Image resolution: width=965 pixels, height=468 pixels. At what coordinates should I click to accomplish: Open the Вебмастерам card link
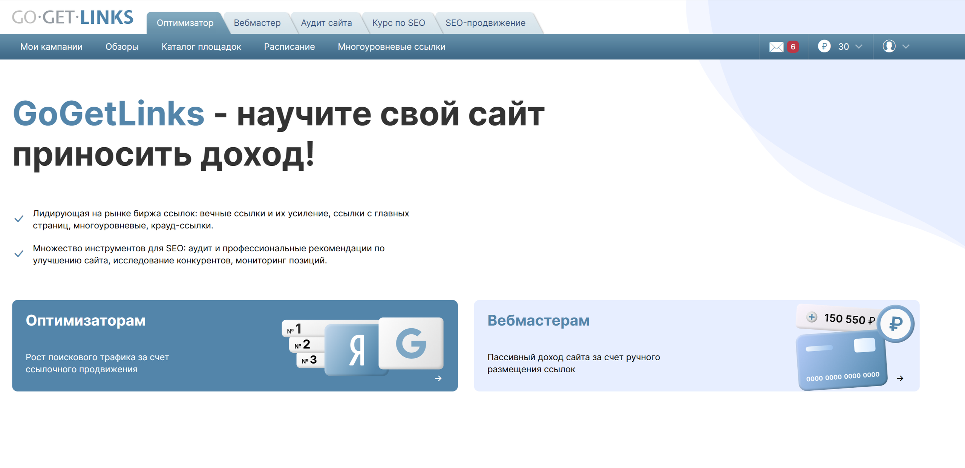tap(538, 320)
